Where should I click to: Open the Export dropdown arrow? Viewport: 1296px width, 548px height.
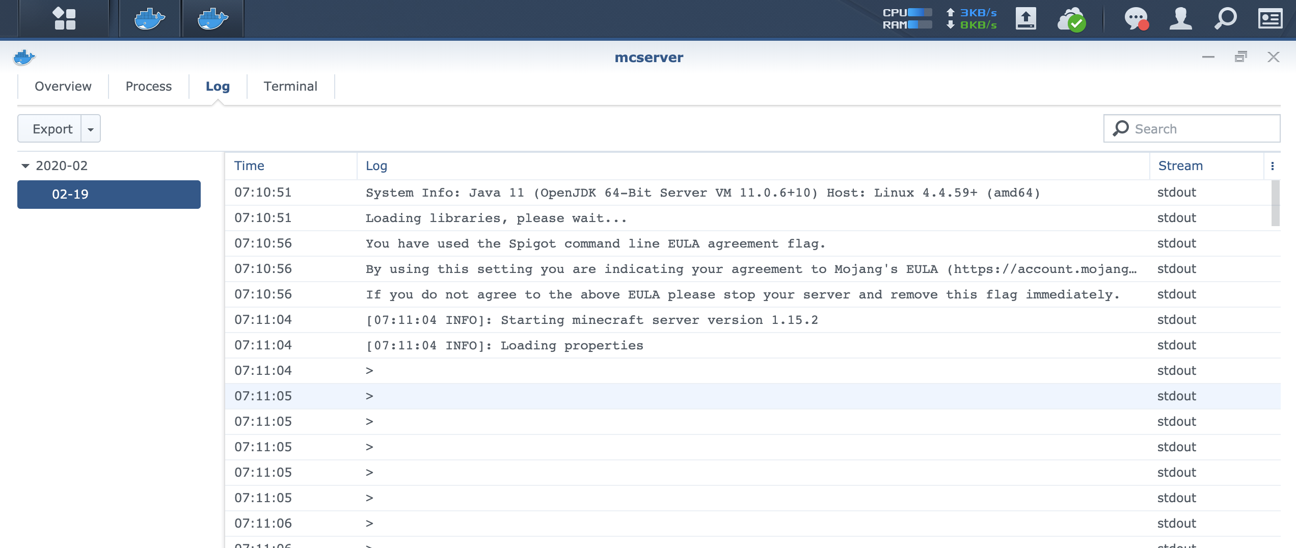(90, 128)
